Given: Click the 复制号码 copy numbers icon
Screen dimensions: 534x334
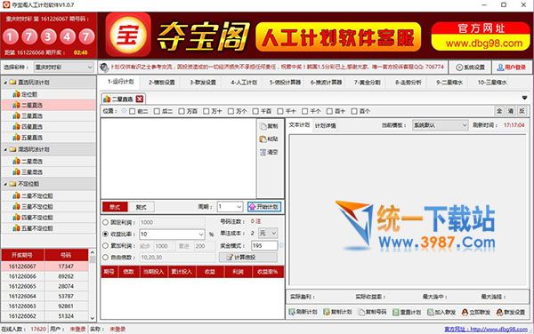Looking at the screenshot, I should coord(361,312).
